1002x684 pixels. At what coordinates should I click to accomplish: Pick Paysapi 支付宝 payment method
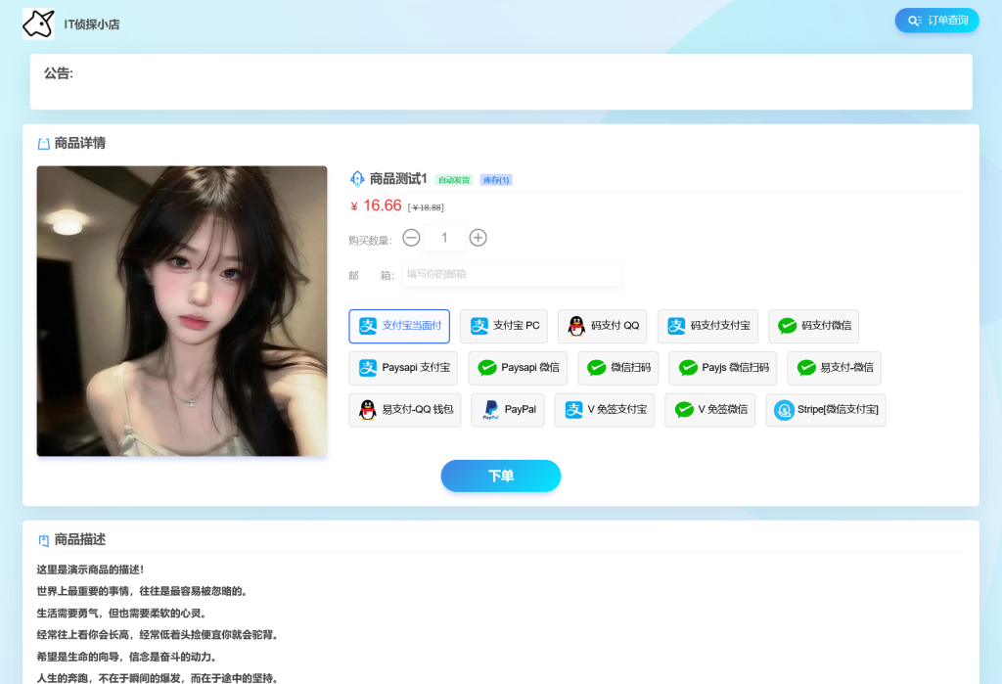click(403, 368)
